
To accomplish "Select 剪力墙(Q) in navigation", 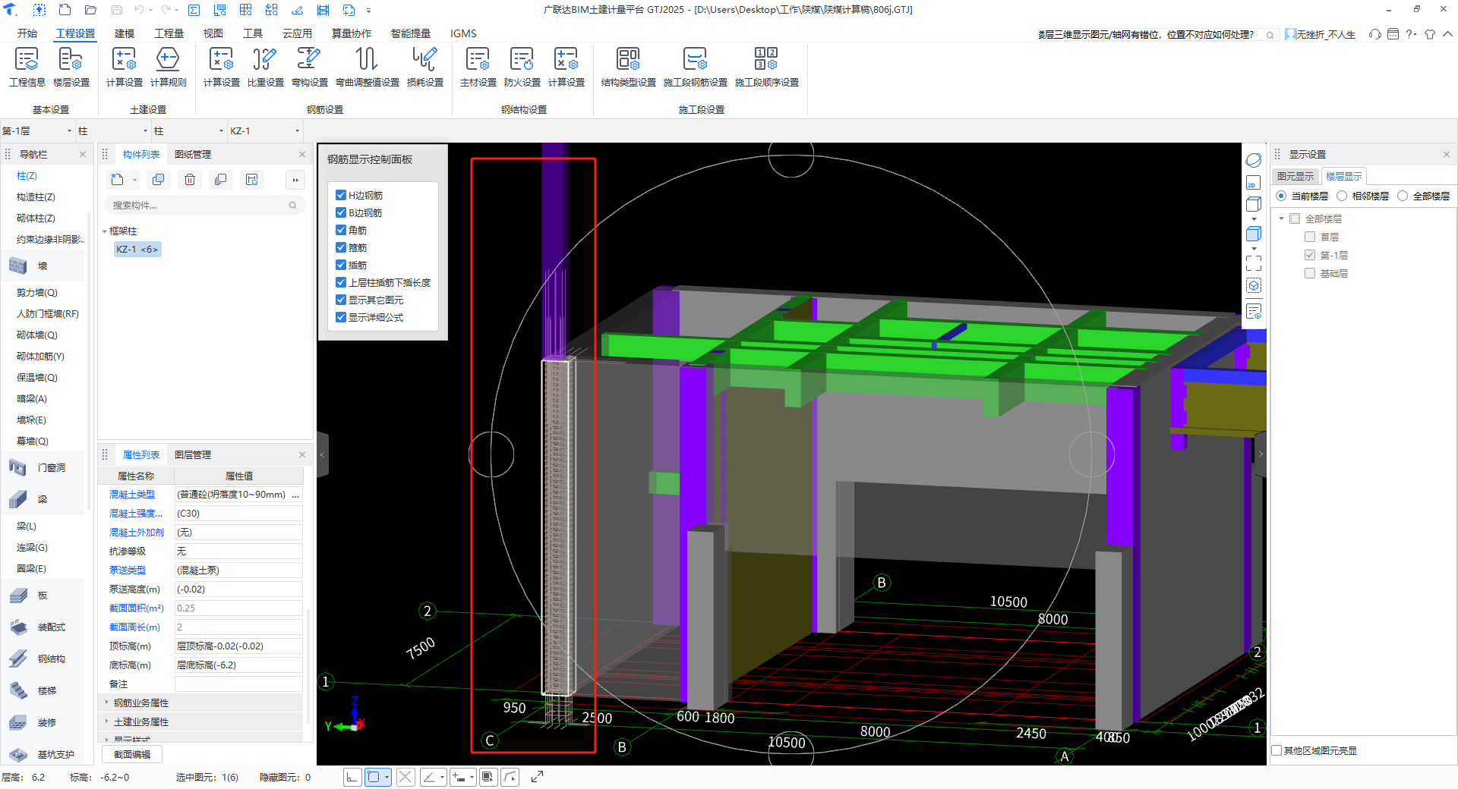I will (x=37, y=292).
